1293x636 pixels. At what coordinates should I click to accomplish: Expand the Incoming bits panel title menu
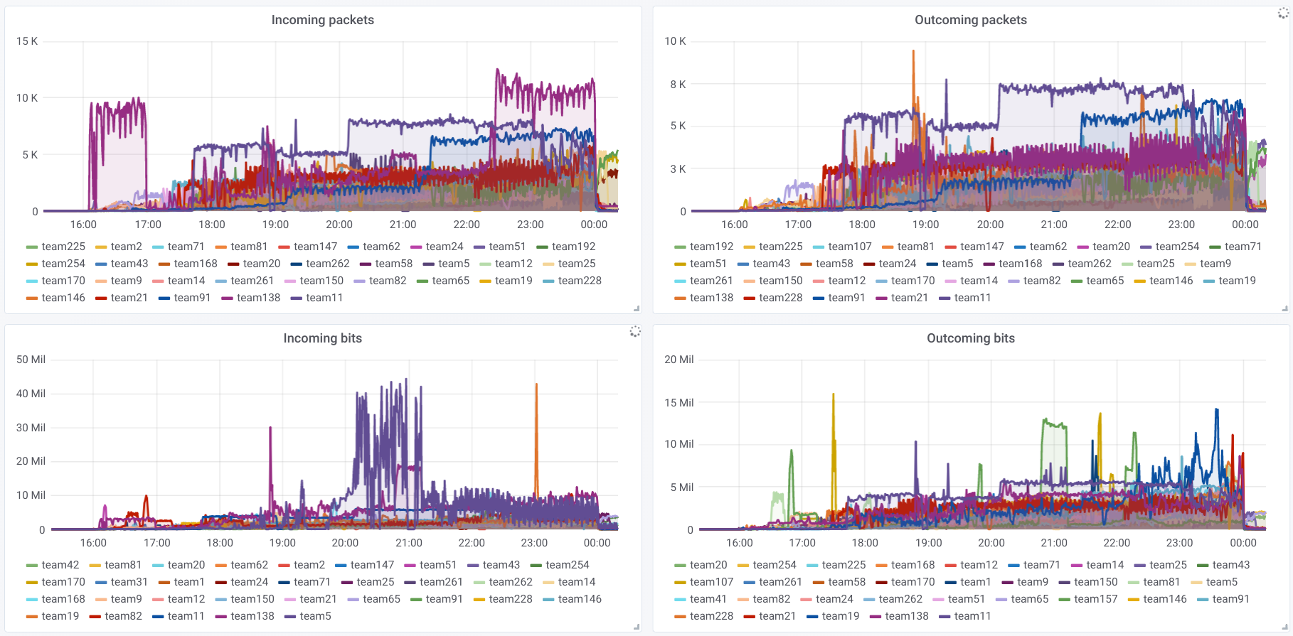pyautogui.click(x=322, y=338)
